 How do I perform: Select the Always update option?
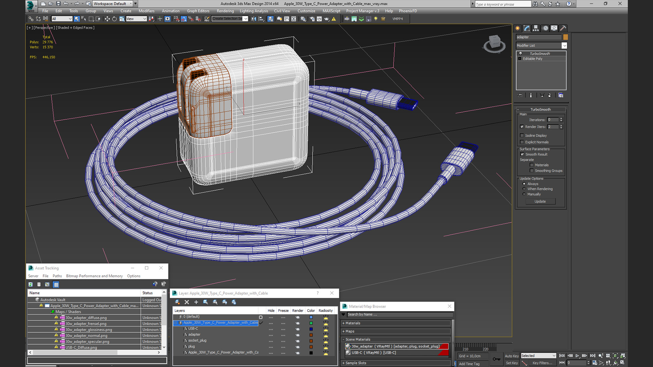pyautogui.click(x=524, y=184)
